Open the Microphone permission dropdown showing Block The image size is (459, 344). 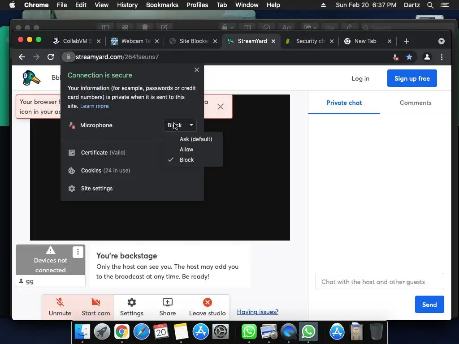click(x=180, y=125)
